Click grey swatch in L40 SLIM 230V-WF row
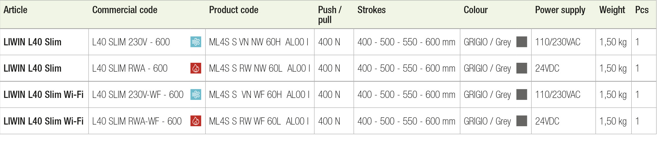 [522, 94]
